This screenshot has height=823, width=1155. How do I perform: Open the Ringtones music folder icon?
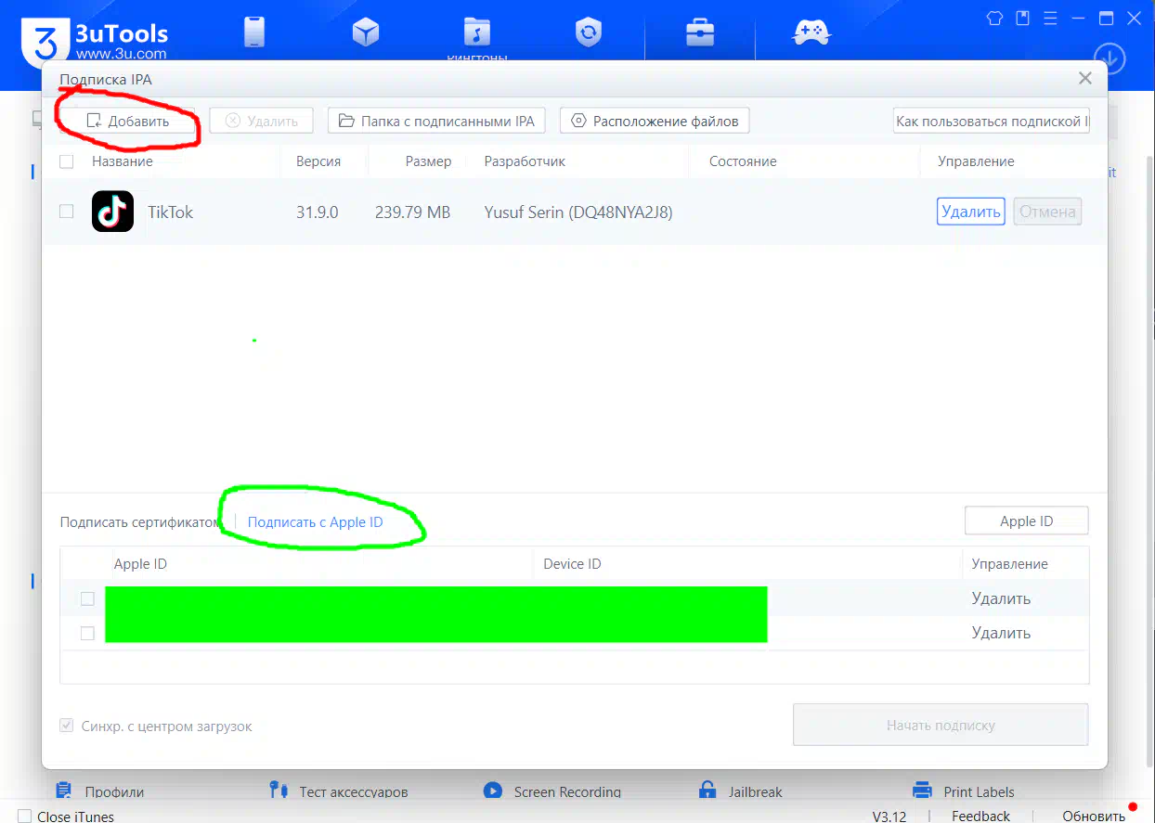tap(476, 32)
